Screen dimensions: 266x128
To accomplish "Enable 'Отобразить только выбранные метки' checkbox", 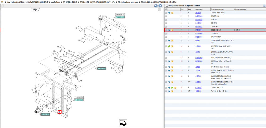I will point(167,6).
